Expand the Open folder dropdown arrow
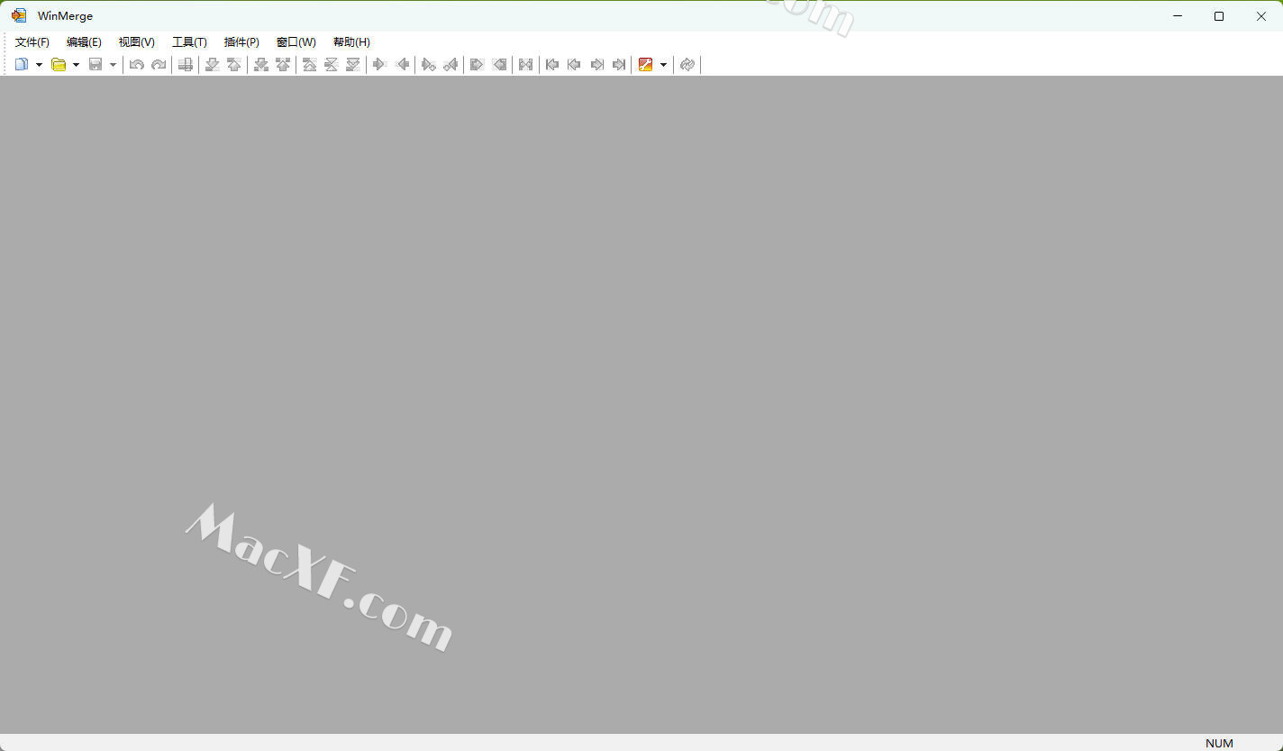 click(x=76, y=65)
